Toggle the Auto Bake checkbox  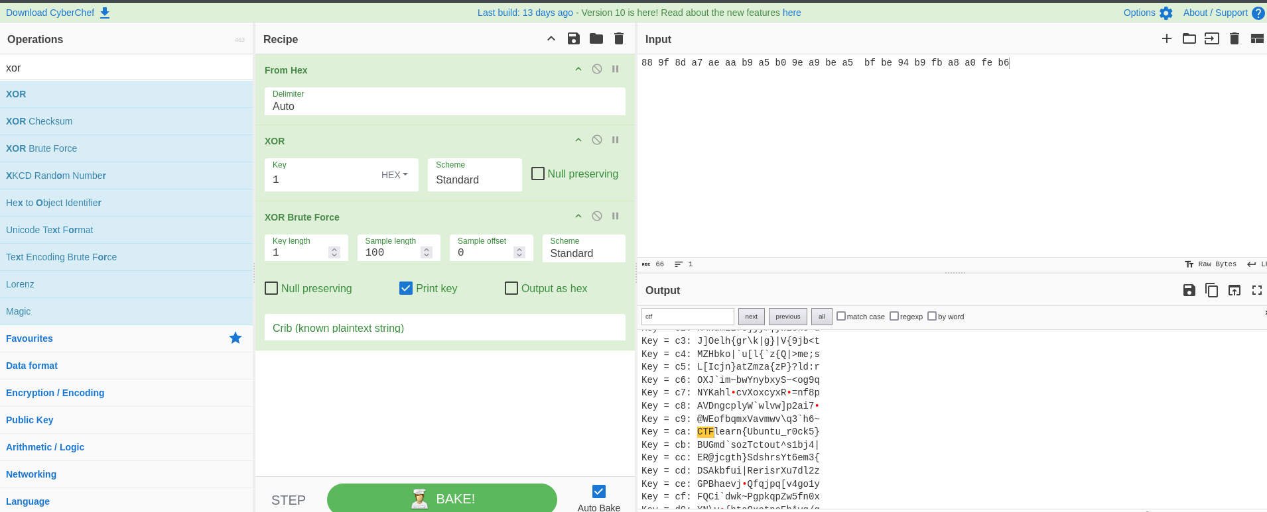[x=599, y=491]
